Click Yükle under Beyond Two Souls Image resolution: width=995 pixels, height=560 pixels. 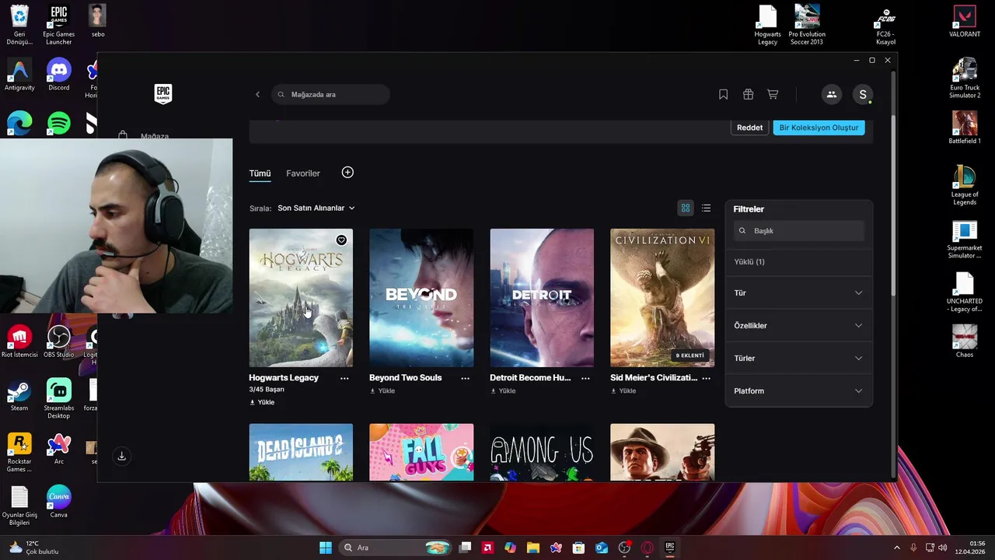tap(382, 390)
